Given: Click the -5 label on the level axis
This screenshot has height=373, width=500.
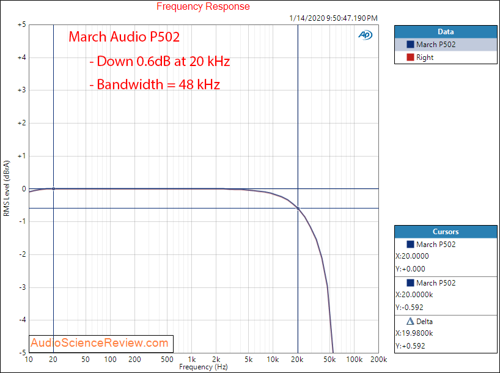Looking at the screenshot, I should tap(23, 353).
